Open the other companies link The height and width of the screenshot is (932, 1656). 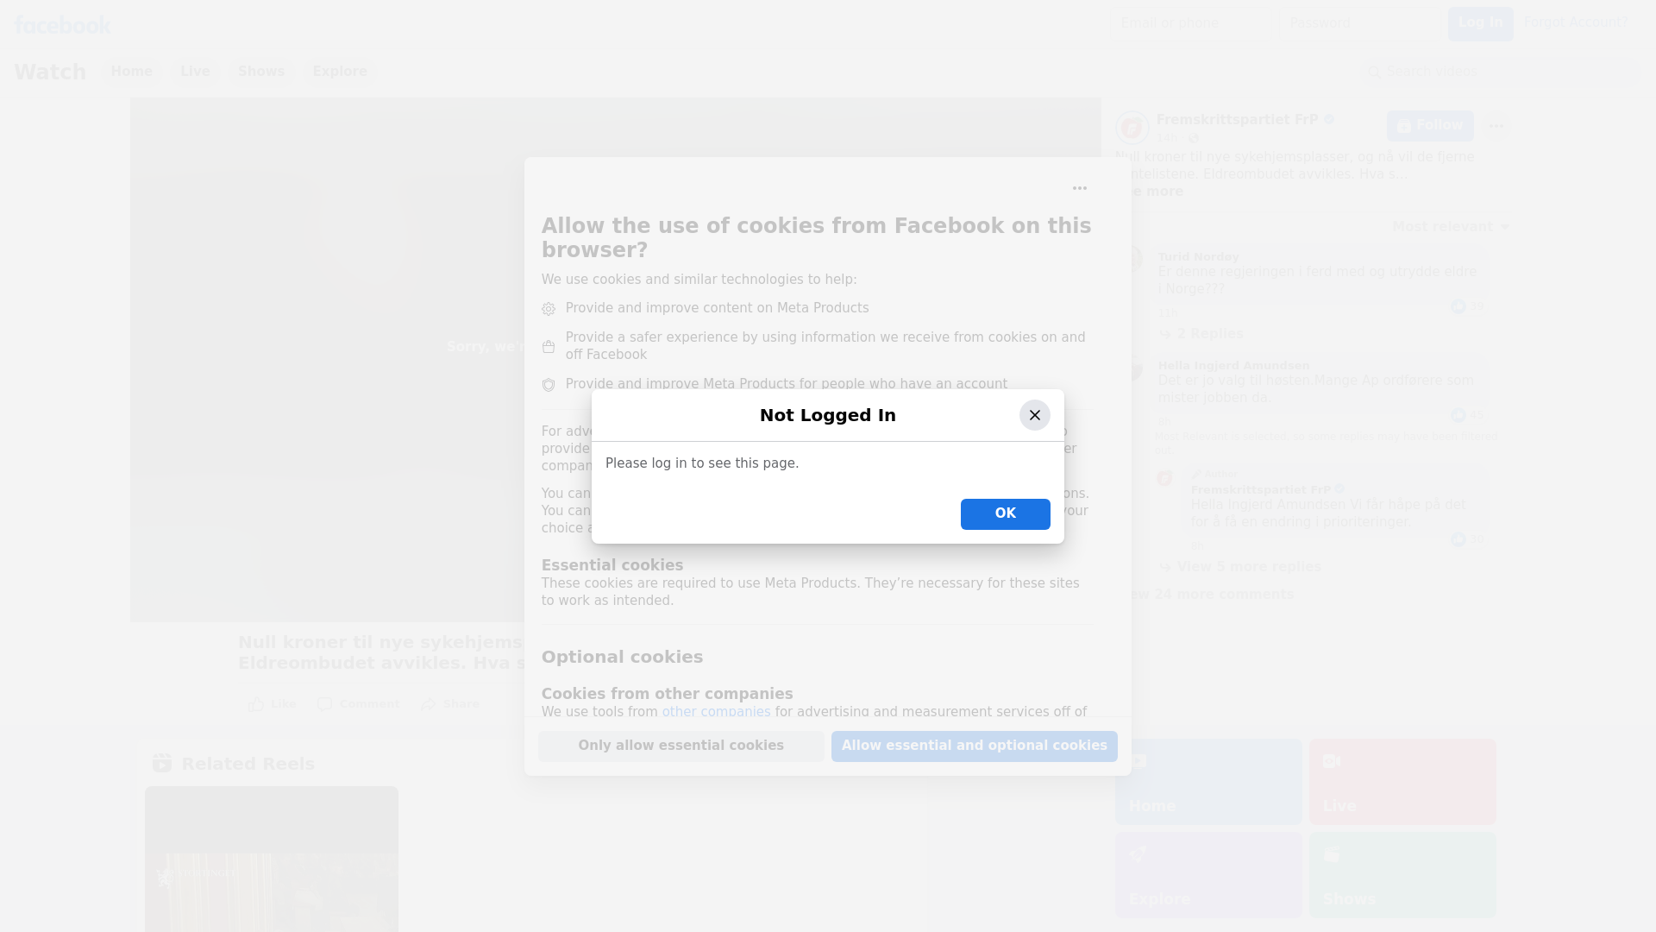[x=716, y=712]
